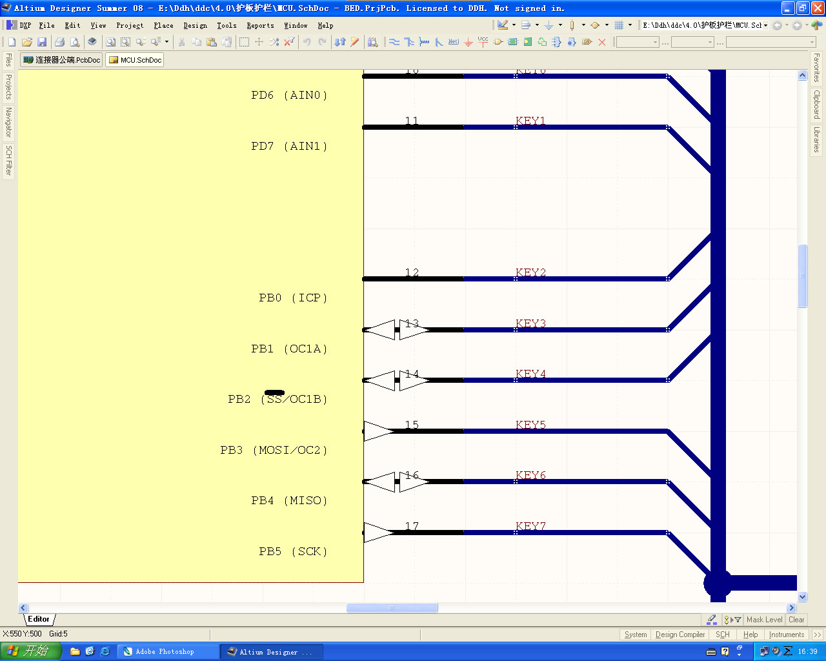Click the highlight pen mask icon

[712, 620]
